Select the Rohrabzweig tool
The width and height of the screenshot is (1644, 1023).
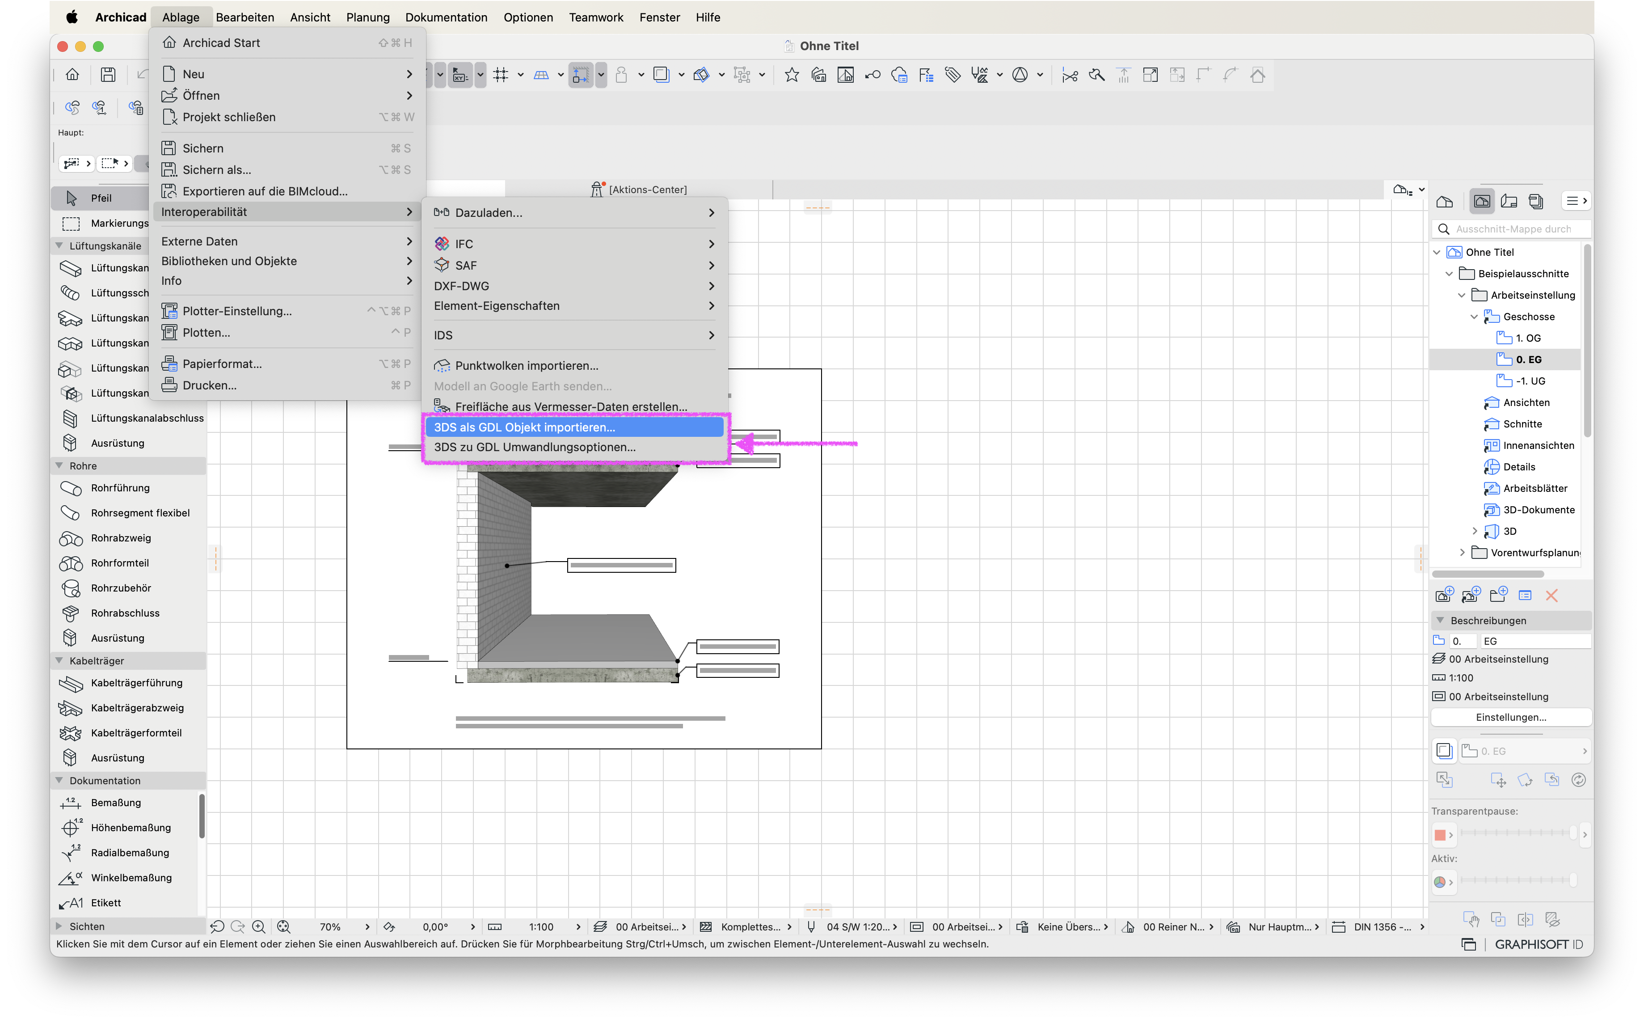129,538
